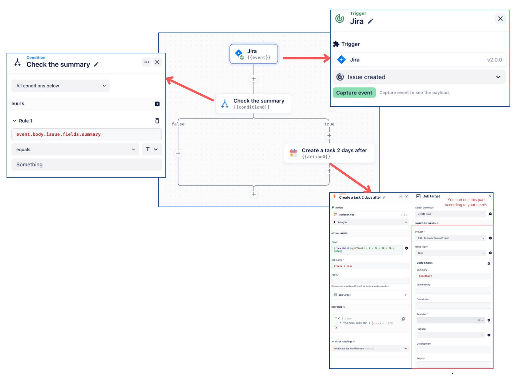Open the equals operator dropdown
Screen dimensions: 514x376
pyautogui.click(x=75, y=150)
